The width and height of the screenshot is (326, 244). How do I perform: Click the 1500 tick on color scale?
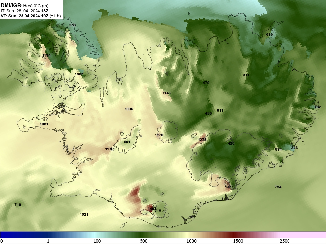pos(238,241)
